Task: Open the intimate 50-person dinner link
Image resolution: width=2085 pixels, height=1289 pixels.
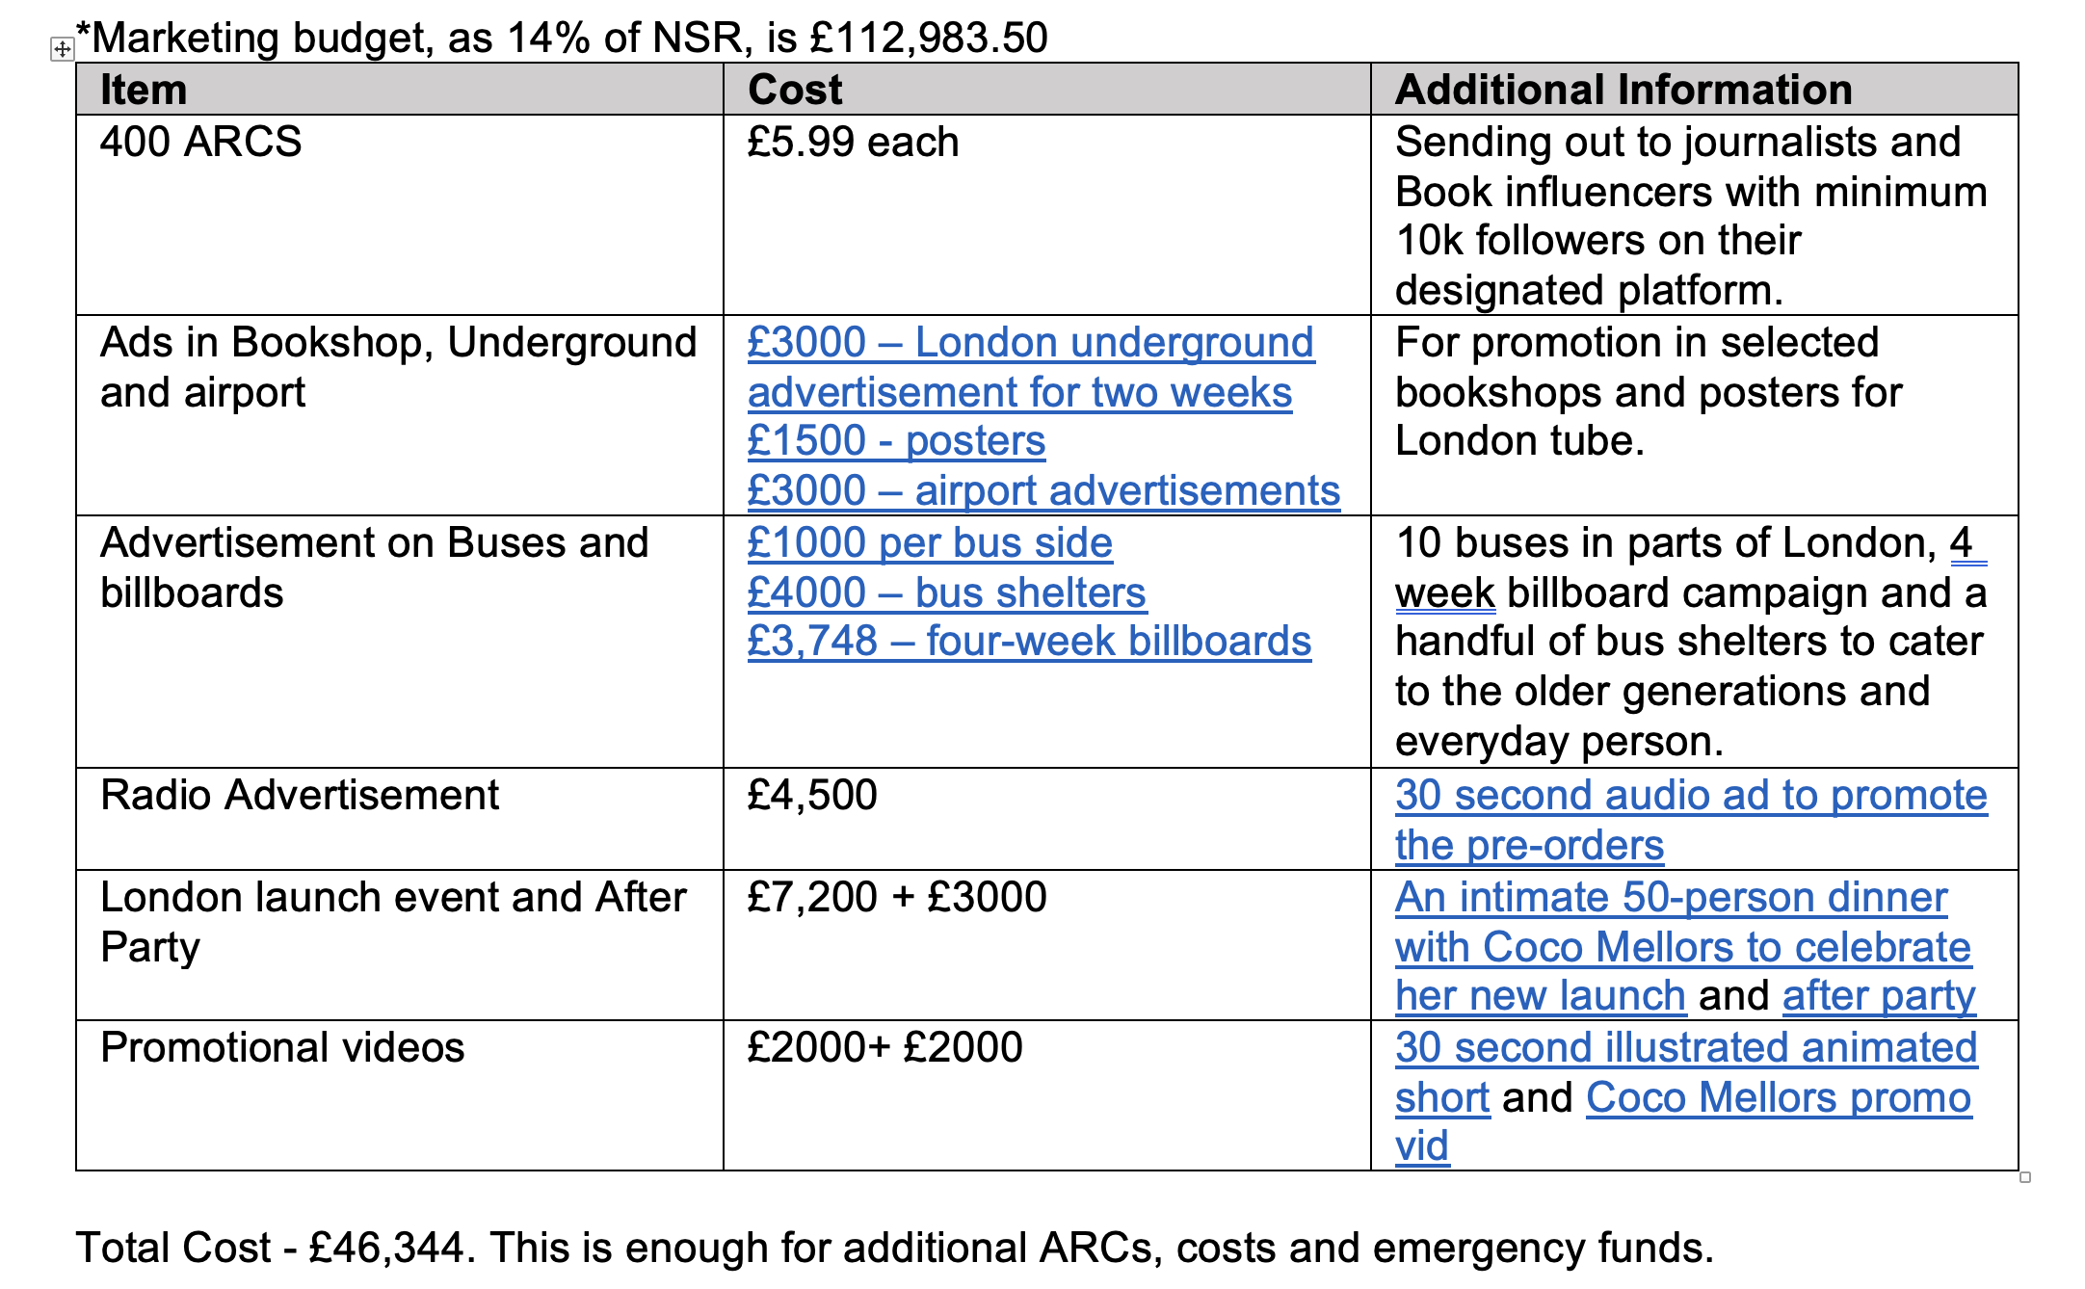Action: [1683, 946]
